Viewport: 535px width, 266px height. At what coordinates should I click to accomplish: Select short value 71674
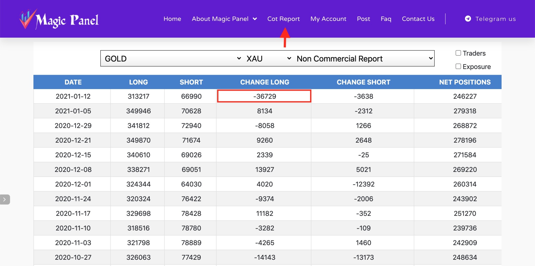click(191, 140)
